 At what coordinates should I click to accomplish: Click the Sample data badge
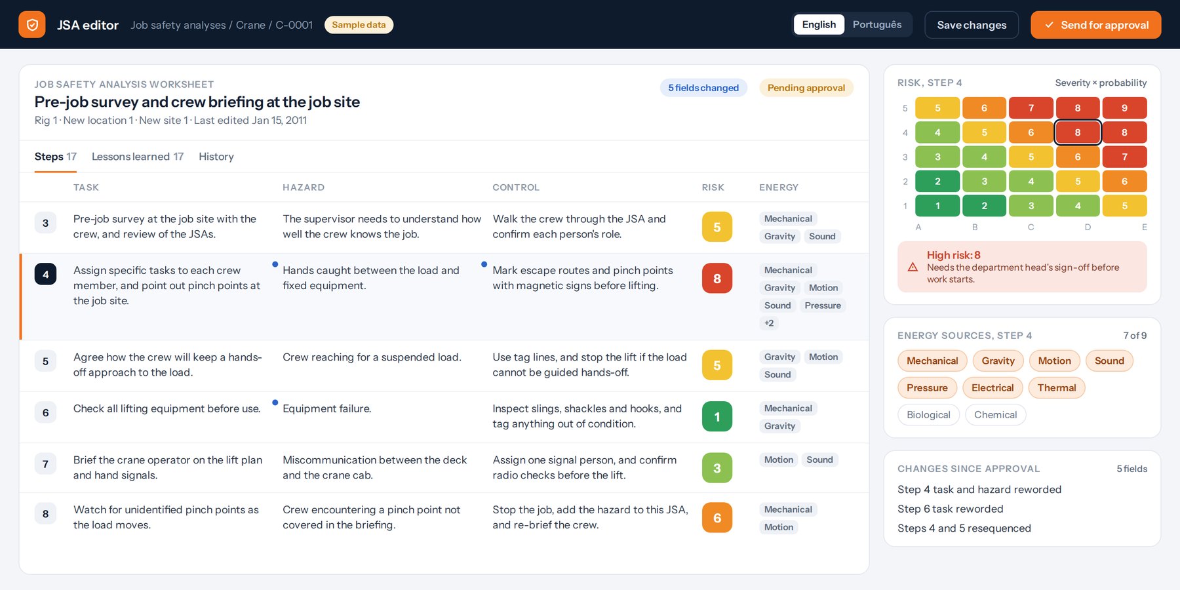[x=359, y=25]
